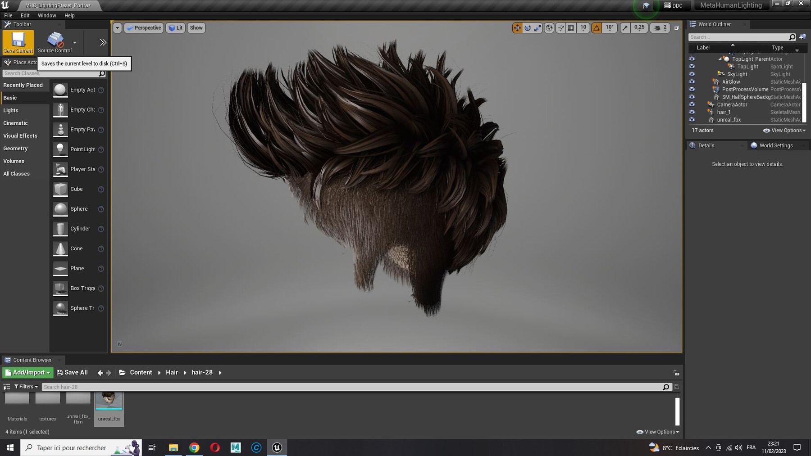Image resolution: width=811 pixels, height=456 pixels.
Task: Select the rotate gizmo mode
Action: (528, 28)
